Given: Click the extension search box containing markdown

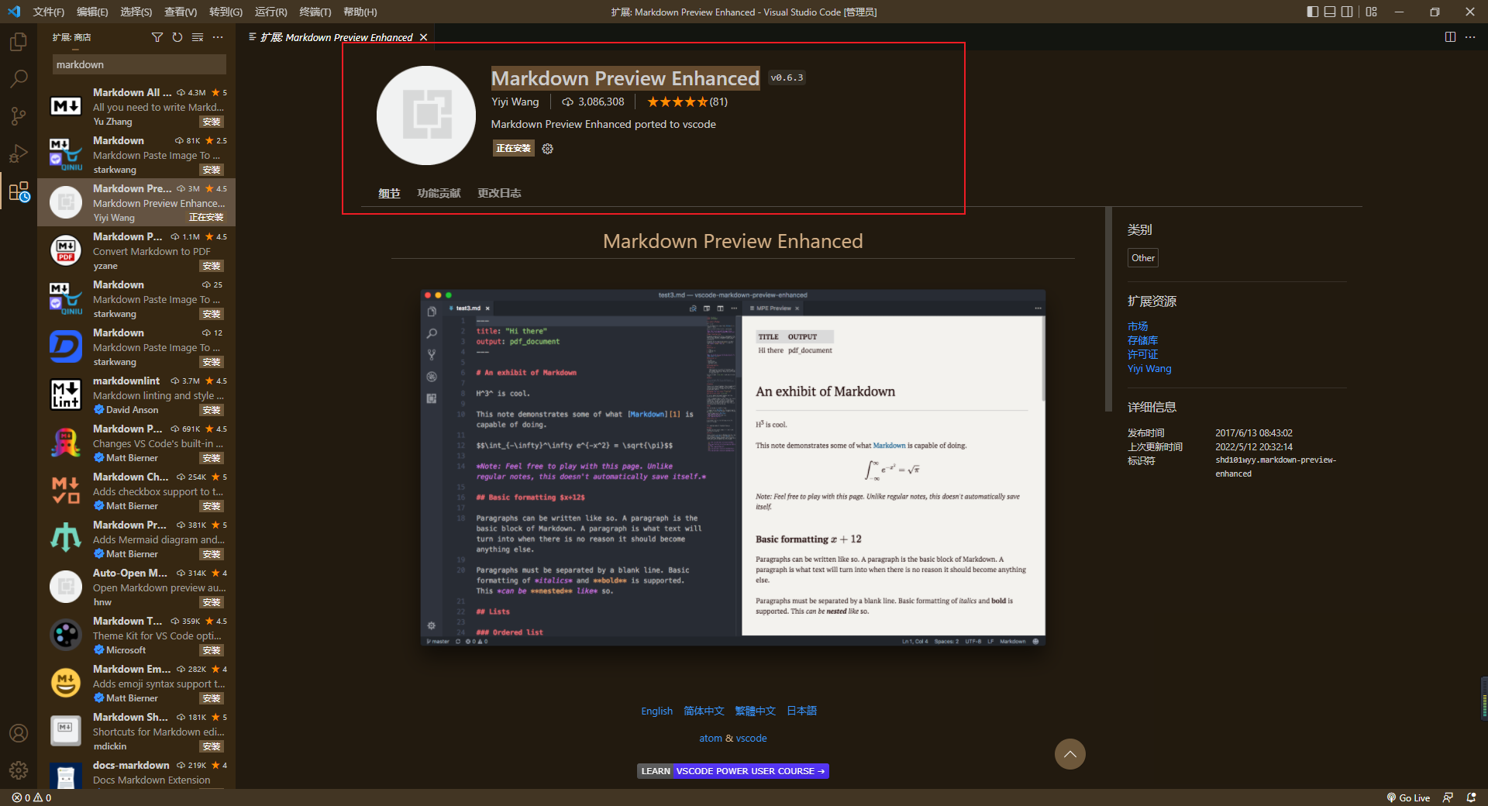Looking at the screenshot, I should pos(139,64).
